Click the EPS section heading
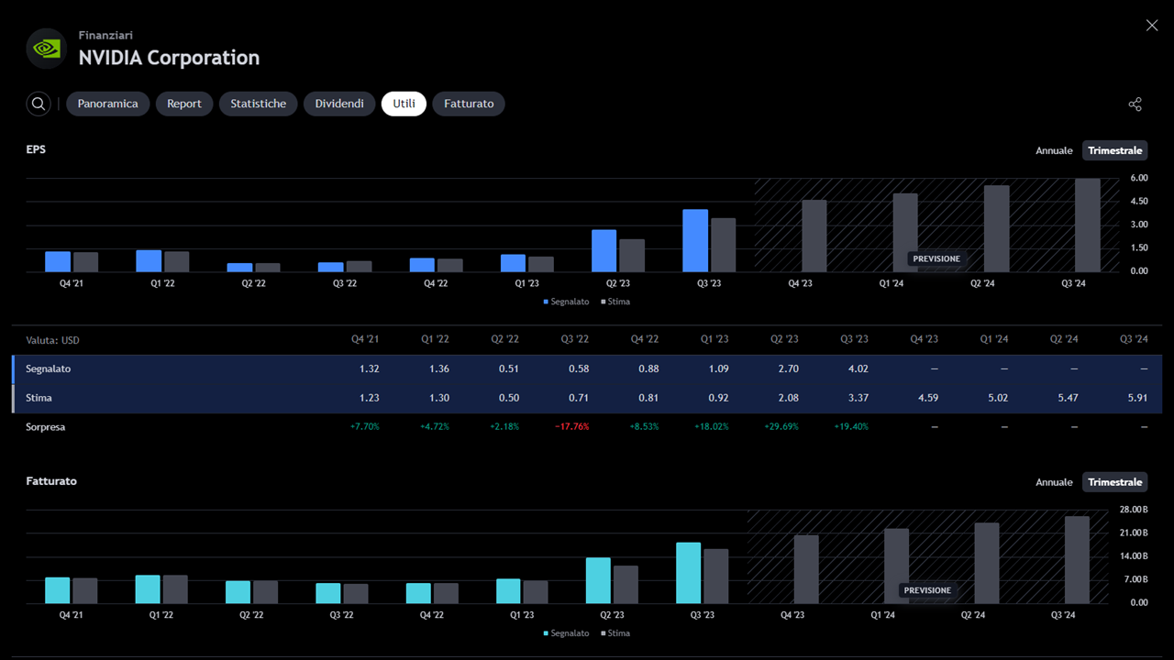Viewport: 1174px width, 660px height. click(36, 149)
